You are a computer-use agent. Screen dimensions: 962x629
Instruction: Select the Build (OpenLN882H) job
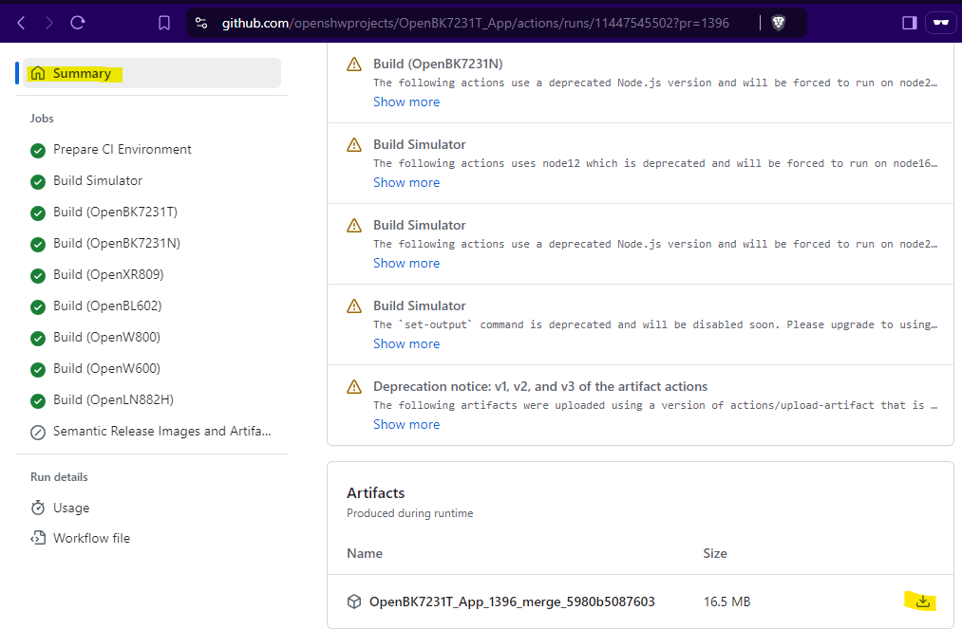(x=102, y=399)
